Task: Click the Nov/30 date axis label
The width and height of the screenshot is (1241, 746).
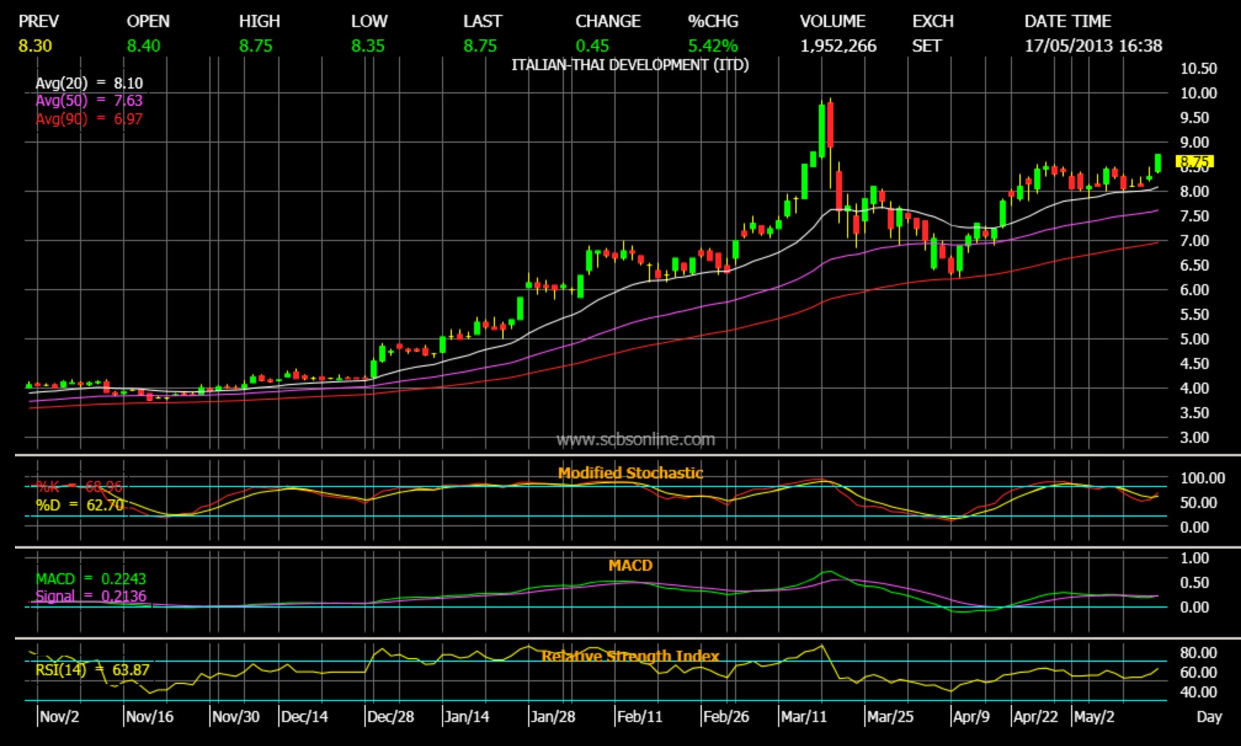Action: point(236,716)
